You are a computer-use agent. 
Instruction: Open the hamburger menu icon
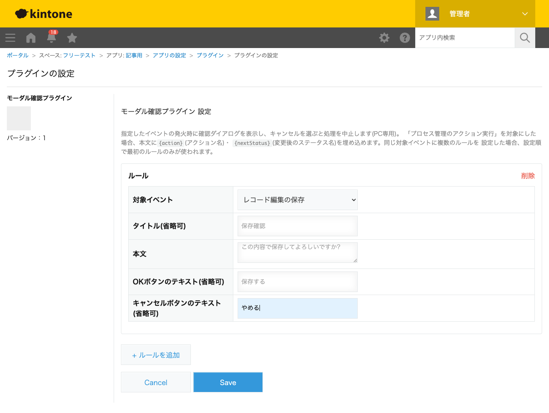pyautogui.click(x=10, y=38)
